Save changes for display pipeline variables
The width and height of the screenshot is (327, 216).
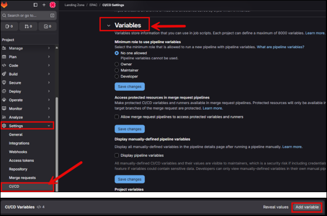(x=129, y=179)
